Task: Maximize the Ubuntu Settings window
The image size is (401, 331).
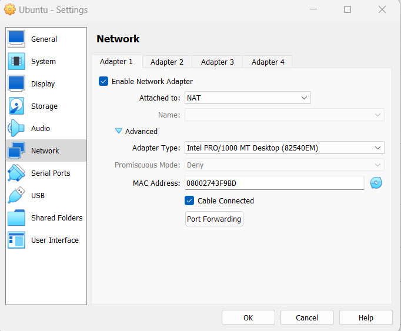Action: [347, 9]
